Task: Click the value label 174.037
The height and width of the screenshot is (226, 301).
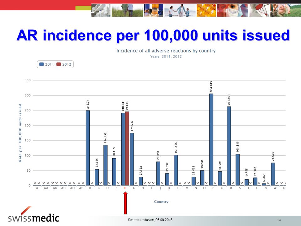Action: [x=132, y=126]
